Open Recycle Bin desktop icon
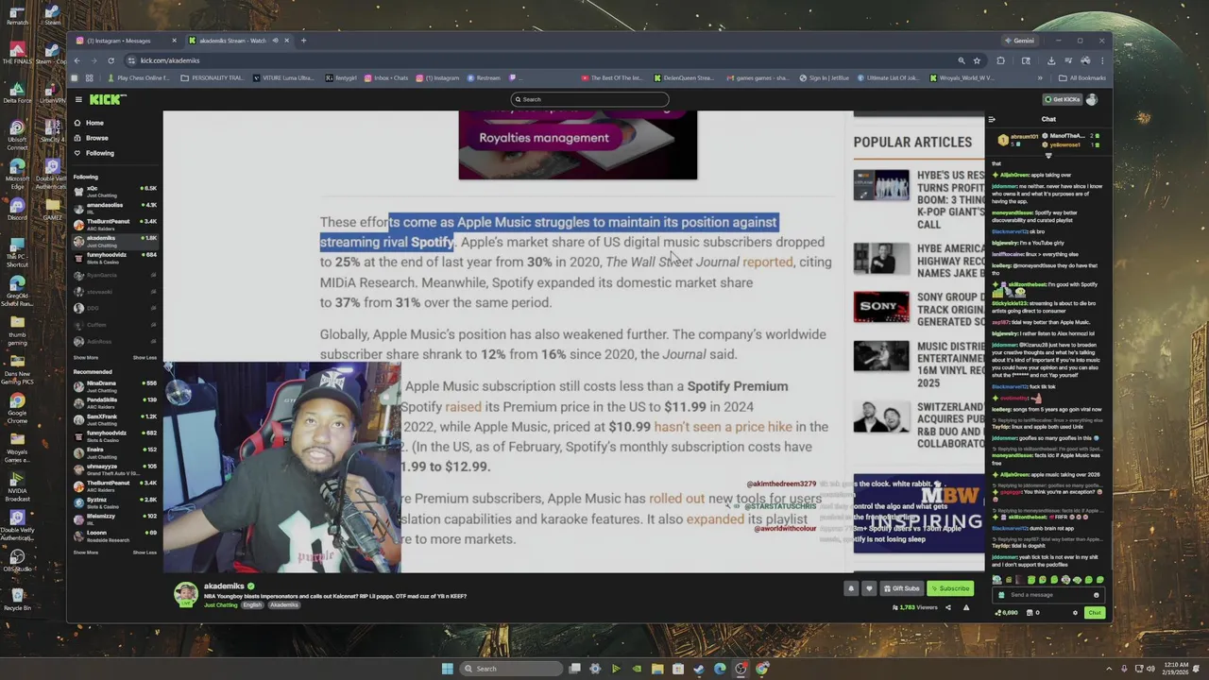This screenshot has width=1209, height=680. (x=17, y=599)
